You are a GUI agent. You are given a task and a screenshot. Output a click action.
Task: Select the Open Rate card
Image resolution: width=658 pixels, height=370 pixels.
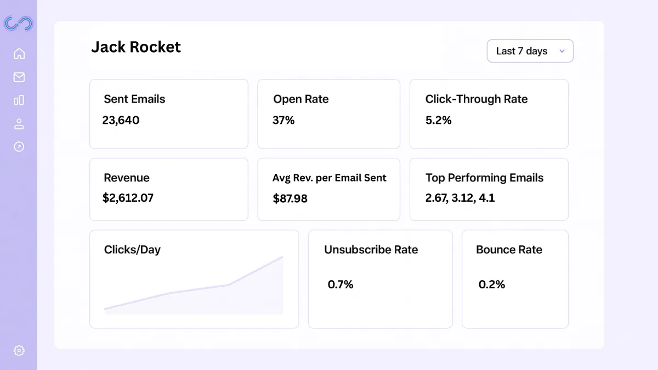[x=328, y=114]
